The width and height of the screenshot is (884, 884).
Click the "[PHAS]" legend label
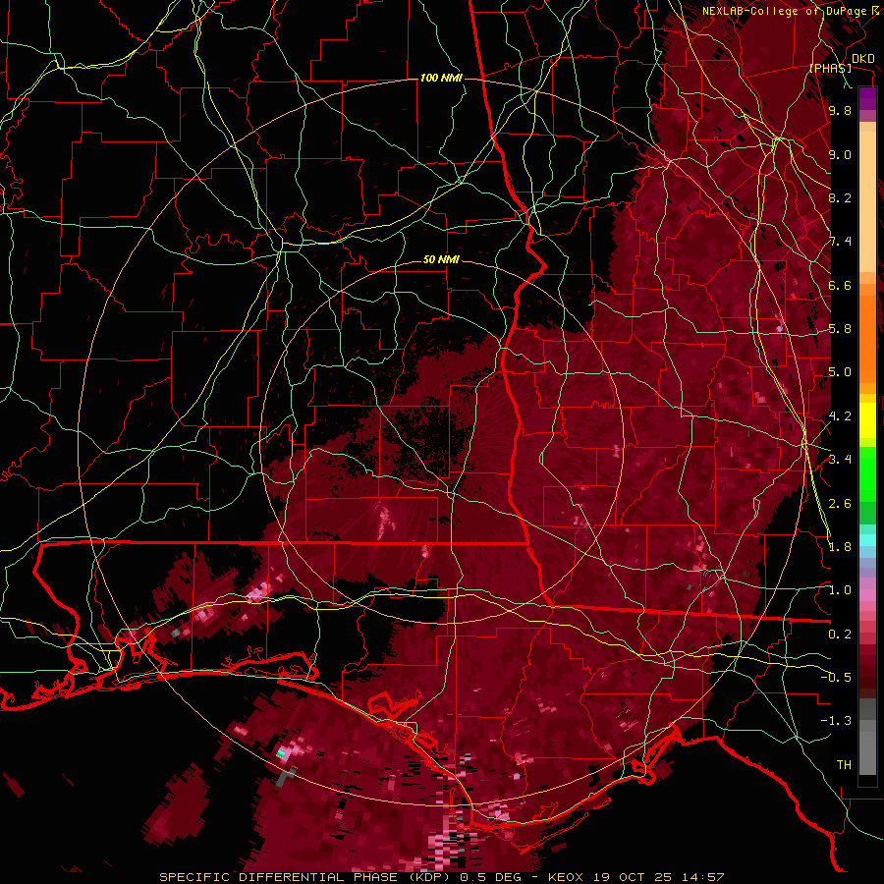830,69
